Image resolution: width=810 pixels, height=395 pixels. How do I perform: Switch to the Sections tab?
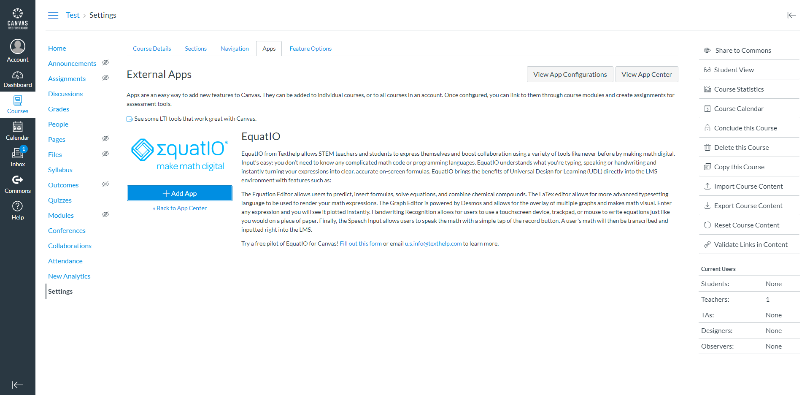coord(196,49)
